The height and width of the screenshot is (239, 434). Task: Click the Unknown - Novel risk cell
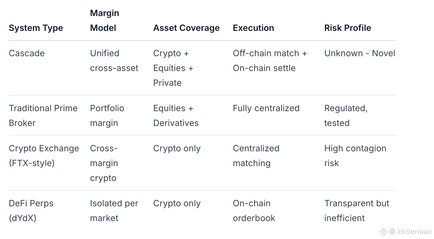[x=360, y=53]
